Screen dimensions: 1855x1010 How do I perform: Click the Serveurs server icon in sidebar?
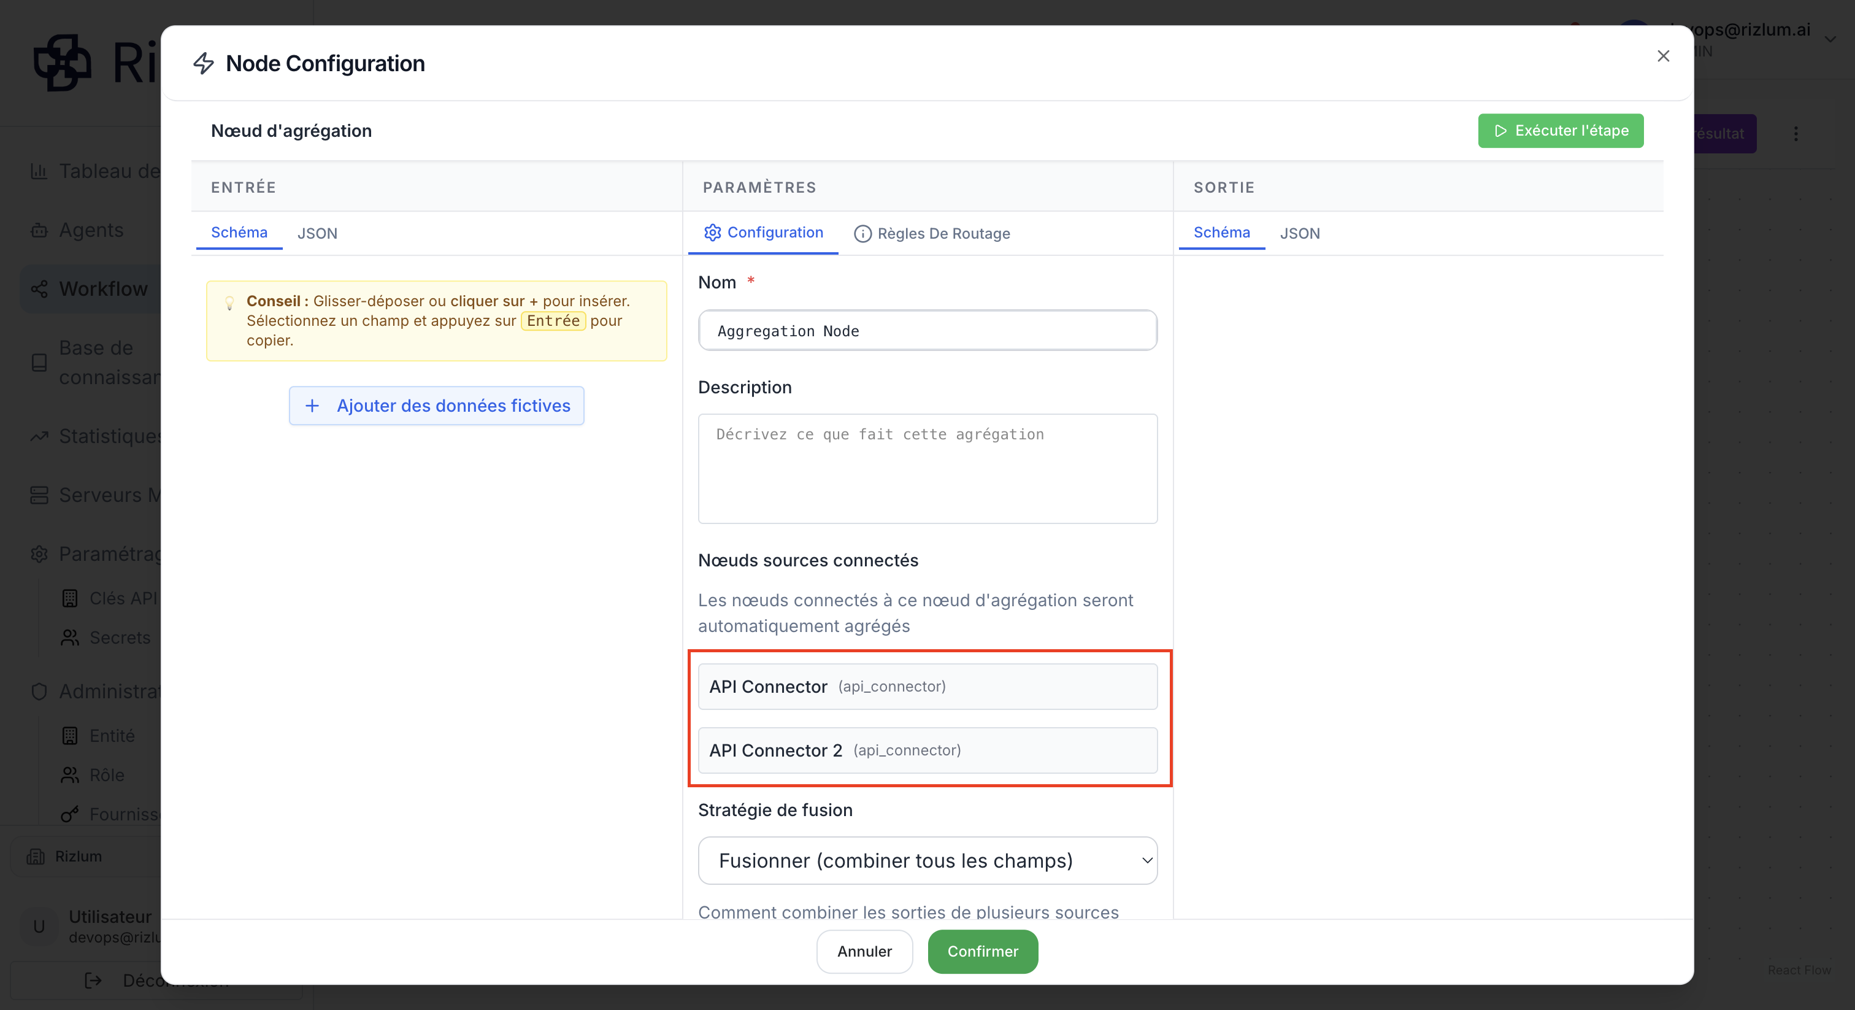pos(39,496)
